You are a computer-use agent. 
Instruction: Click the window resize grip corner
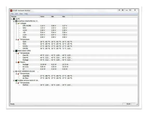click(137, 104)
